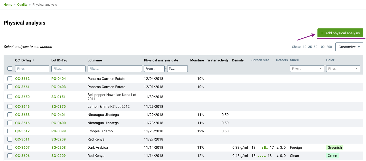Show 50 analyses per page
The image size is (366, 161).
pyautogui.click(x=315, y=47)
